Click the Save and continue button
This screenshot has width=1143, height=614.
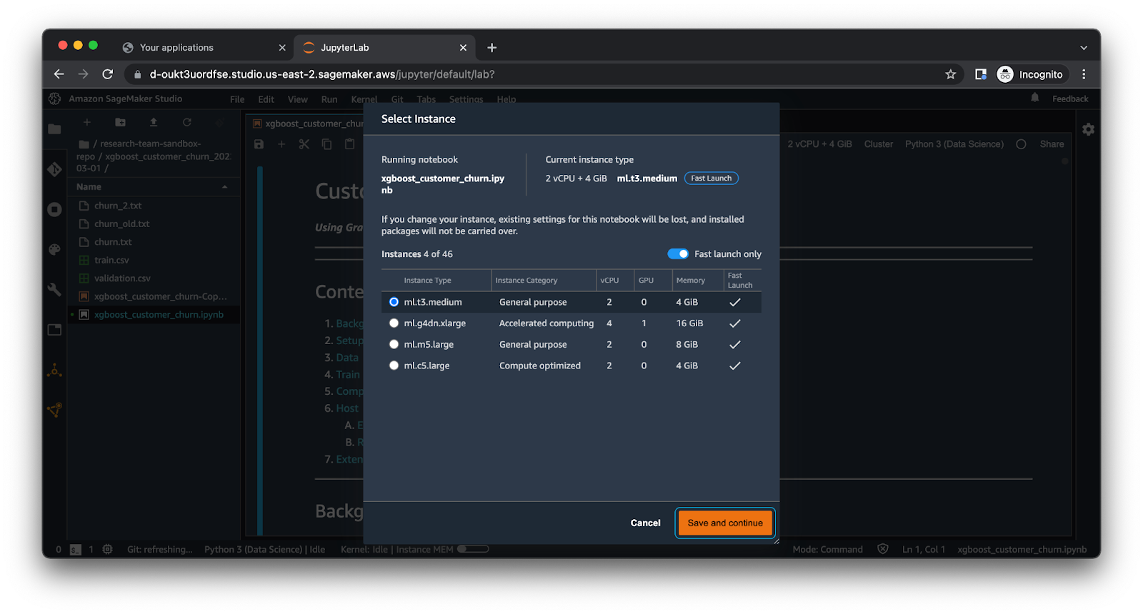click(x=724, y=523)
